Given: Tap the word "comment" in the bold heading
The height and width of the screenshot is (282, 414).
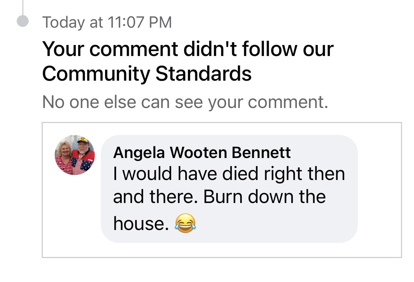Looking at the screenshot, I should [133, 49].
